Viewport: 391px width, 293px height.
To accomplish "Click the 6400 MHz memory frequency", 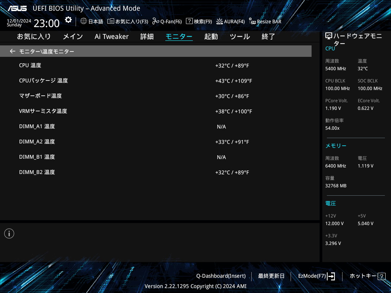I will 336,166.
